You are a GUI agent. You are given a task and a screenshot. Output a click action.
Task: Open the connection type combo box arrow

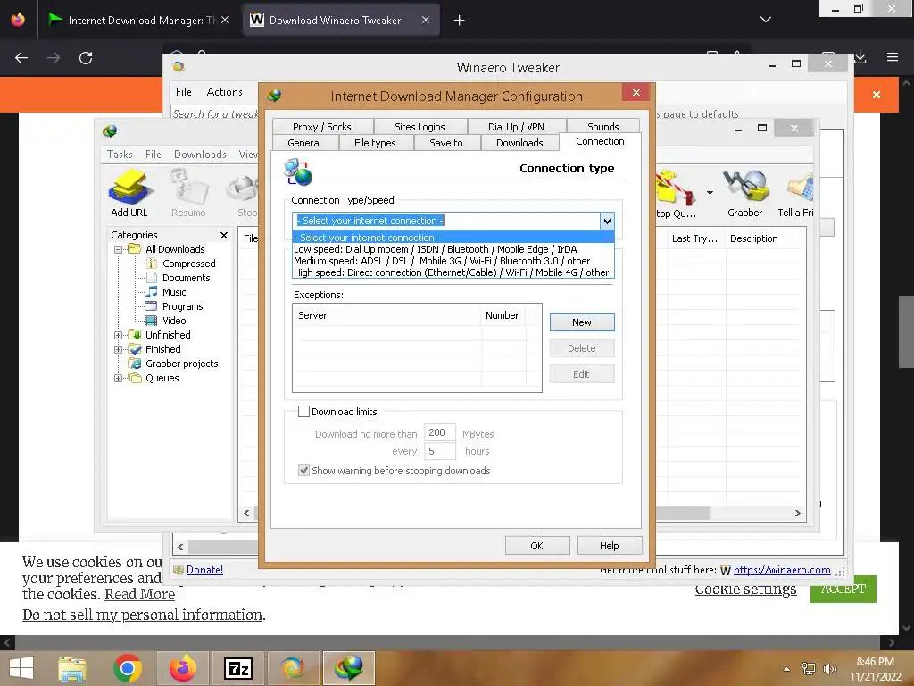pyautogui.click(x=607, y=222)
